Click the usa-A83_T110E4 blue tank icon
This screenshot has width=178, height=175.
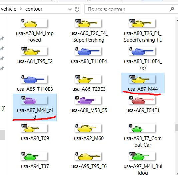pyautogui.click(x=88, y=51)
